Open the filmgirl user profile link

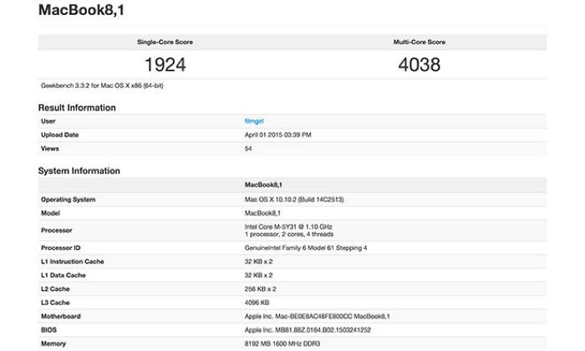[x=254, y=122]
